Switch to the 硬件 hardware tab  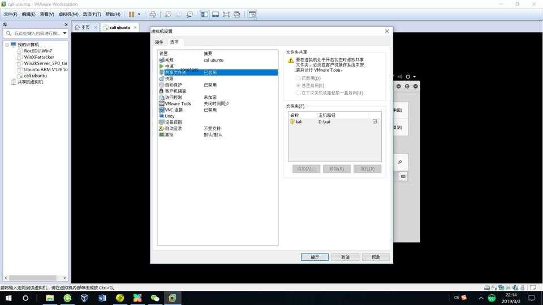(x=159, y=42)
